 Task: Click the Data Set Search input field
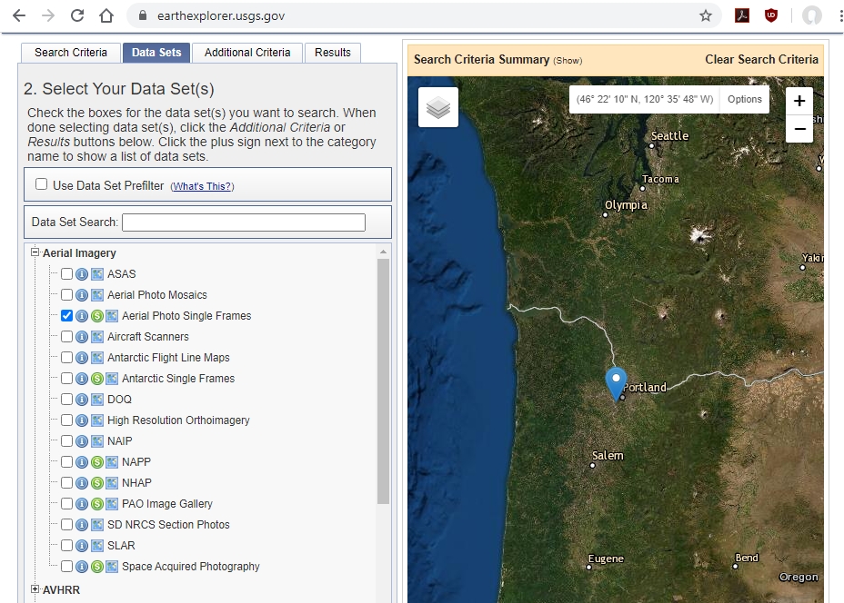243,222
